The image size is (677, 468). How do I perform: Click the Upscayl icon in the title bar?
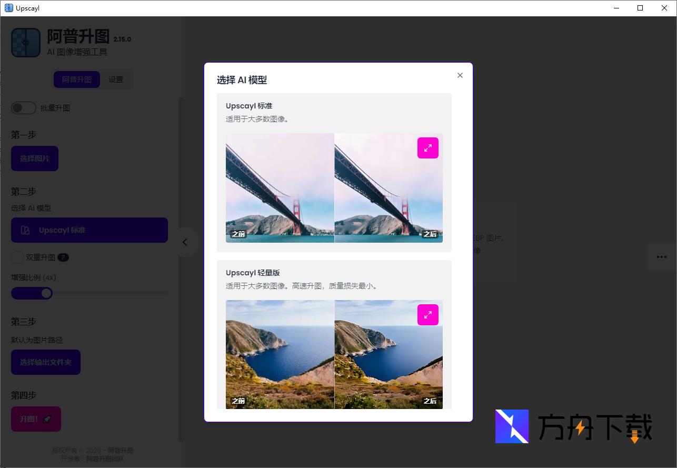8,8
